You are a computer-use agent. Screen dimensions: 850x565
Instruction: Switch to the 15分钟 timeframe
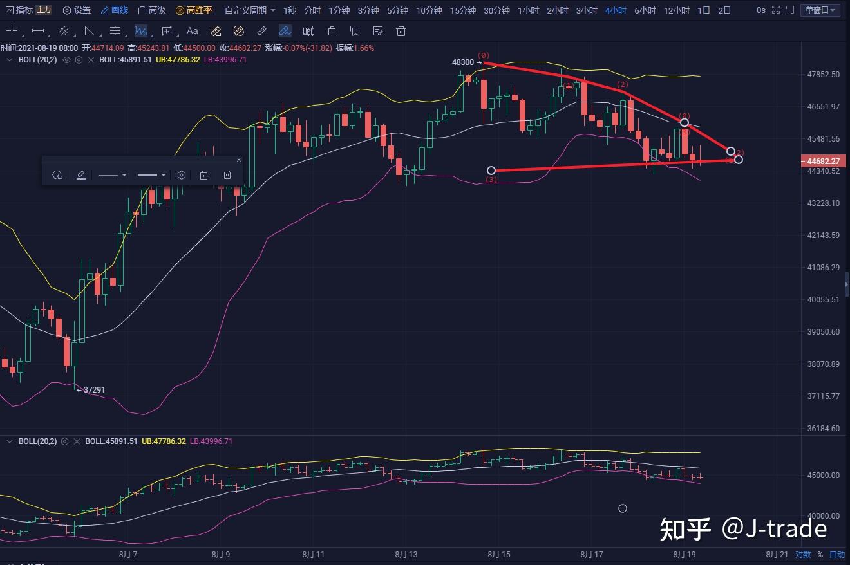point(463,10)
